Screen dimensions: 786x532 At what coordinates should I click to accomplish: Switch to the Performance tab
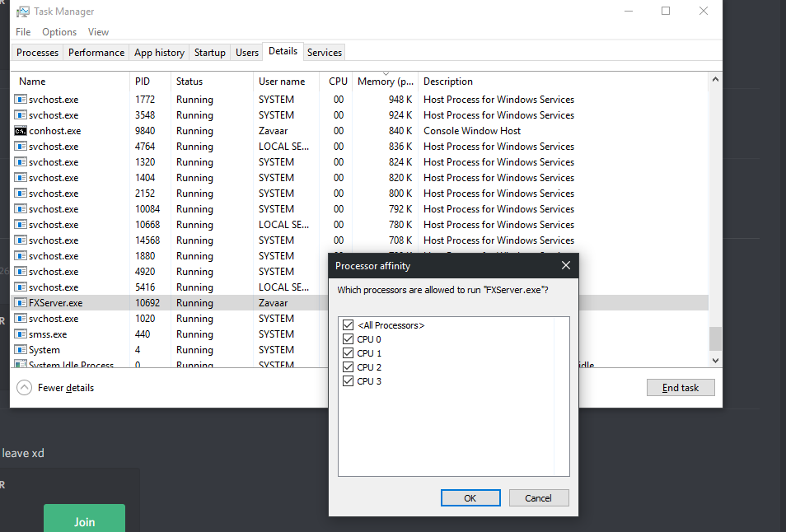click(x=96, y=53)
